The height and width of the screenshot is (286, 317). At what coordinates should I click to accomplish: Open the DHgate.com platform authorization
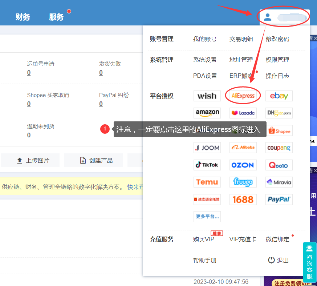click(279, 113)
